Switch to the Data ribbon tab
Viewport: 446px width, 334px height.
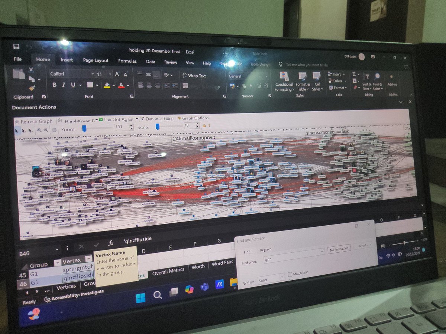pos(151,62)
